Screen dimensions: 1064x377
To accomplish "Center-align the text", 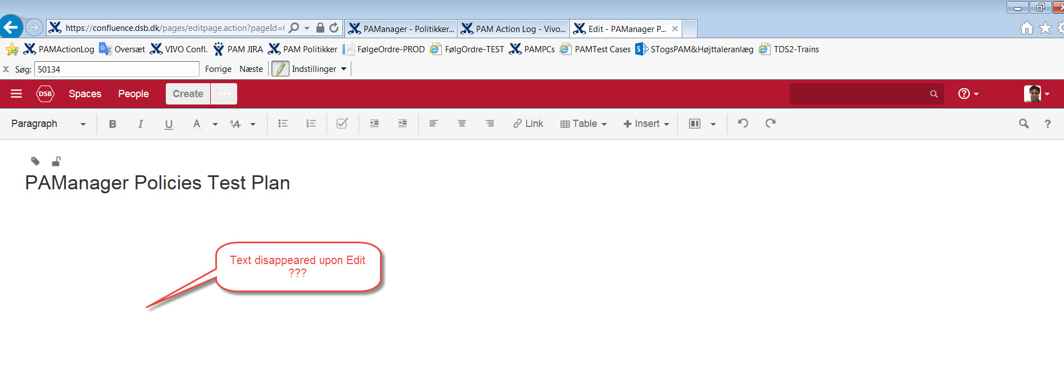I will pos(461,124).
